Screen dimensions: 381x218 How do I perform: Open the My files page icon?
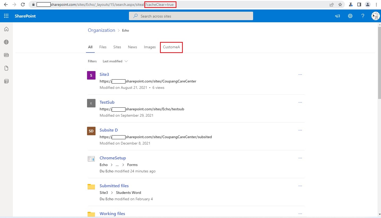6,68
